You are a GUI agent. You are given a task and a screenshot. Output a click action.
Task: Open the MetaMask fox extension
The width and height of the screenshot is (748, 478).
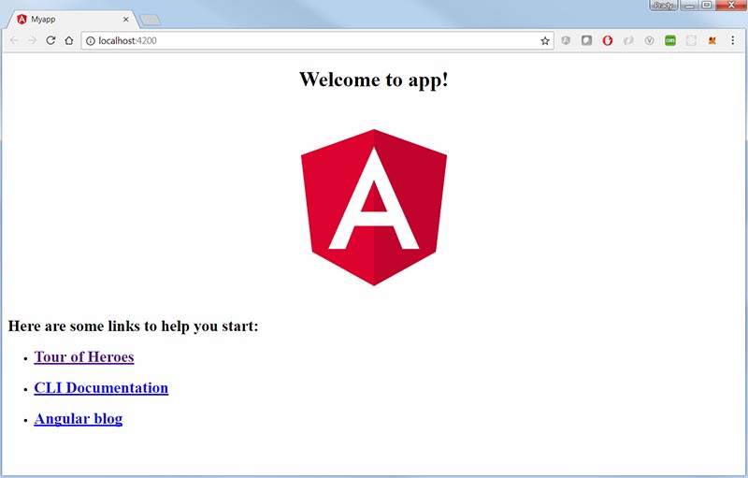(x=712, y=40)
